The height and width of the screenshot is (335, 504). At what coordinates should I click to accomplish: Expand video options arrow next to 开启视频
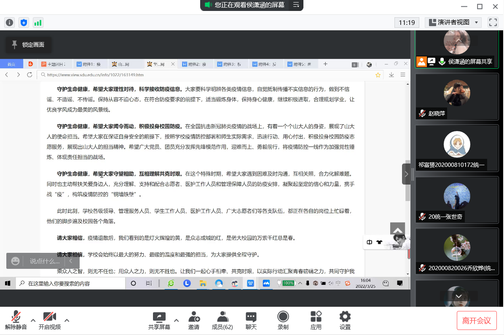click(67, 320)
